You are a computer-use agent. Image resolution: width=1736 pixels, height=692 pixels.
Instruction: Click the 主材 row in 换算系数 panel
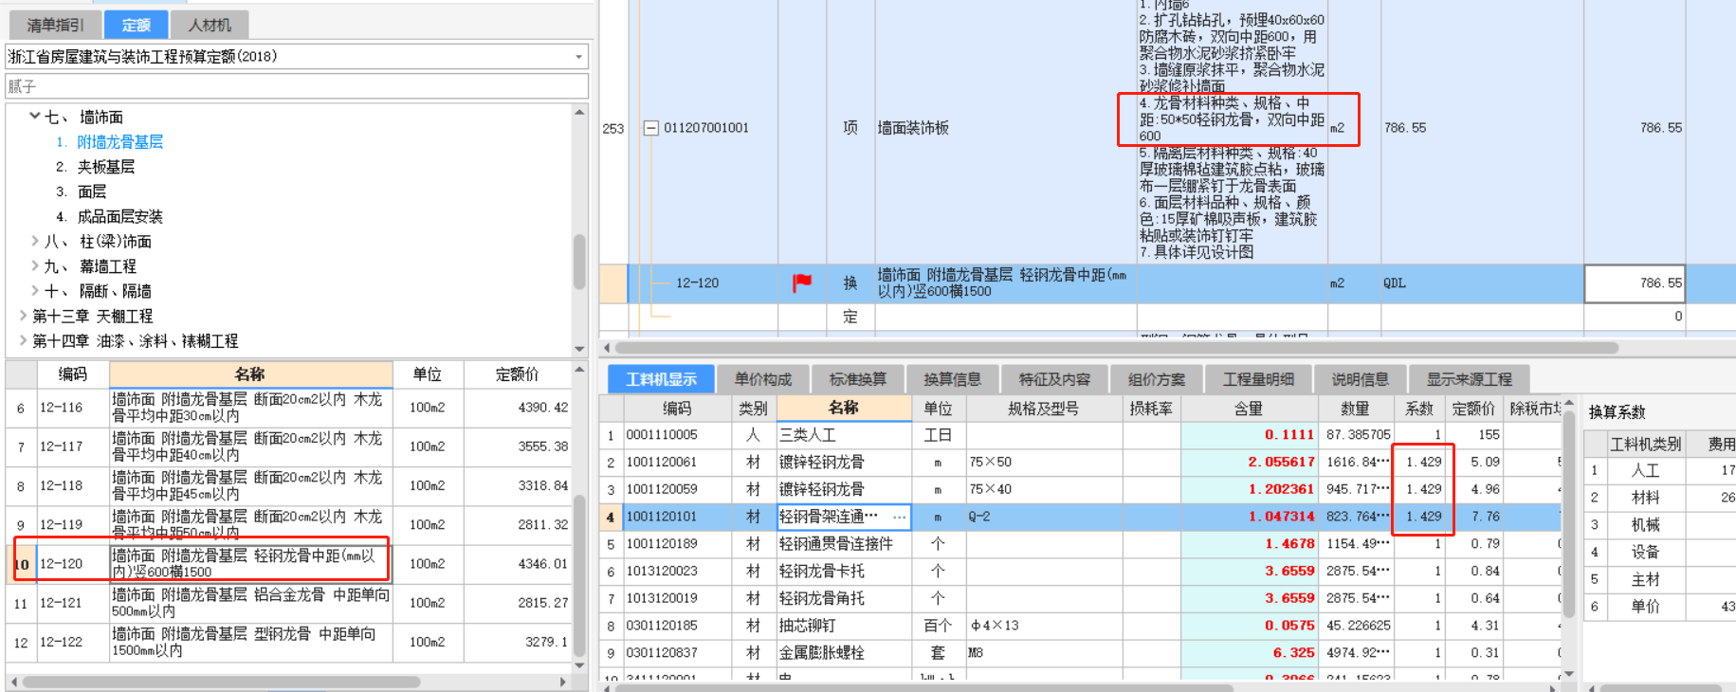click(x=1659, y=580)
